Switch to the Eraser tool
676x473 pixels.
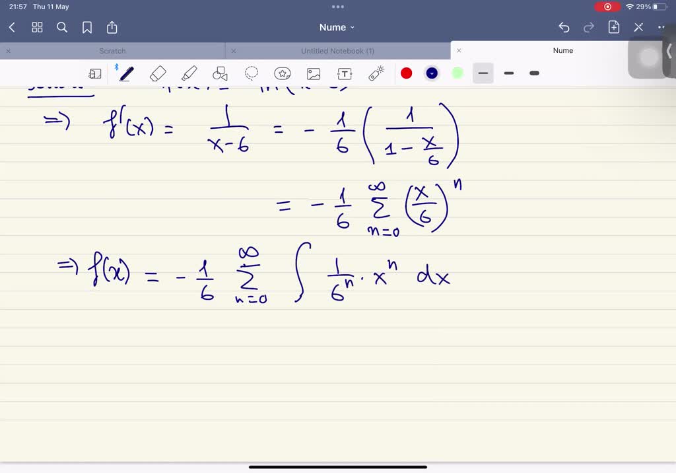(158, 73)
